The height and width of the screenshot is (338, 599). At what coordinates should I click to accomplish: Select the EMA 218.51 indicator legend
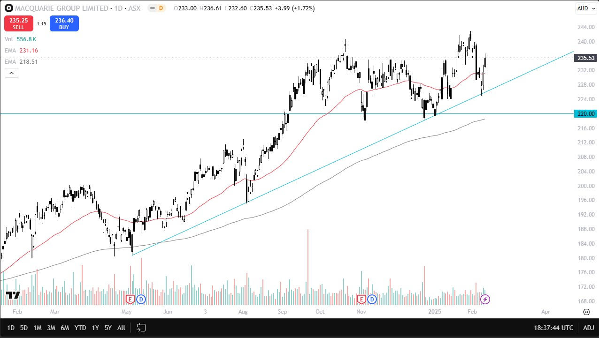click(x=22, y=61)
